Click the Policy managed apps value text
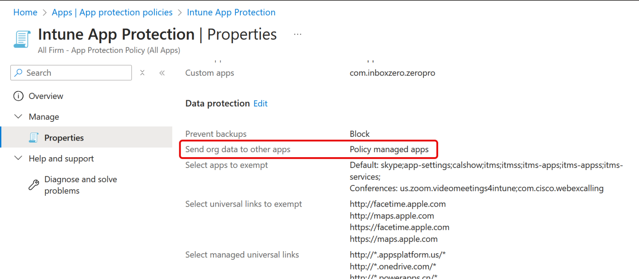Screen dimensions: 639x279 coord(389,149)
